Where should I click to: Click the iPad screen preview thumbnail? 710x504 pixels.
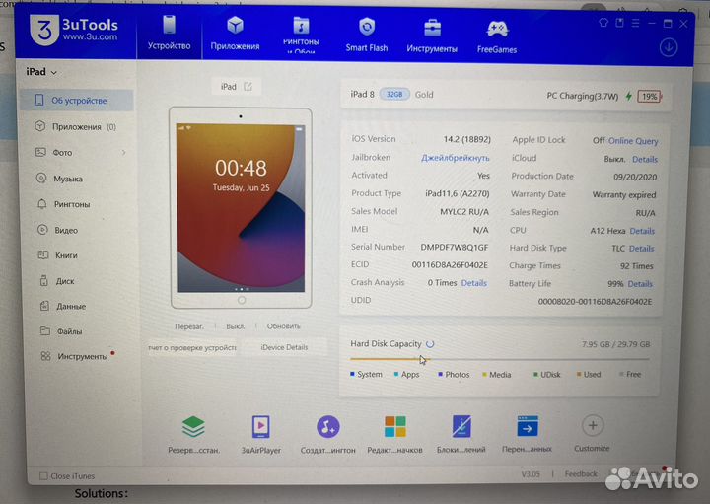coord(241,208)
